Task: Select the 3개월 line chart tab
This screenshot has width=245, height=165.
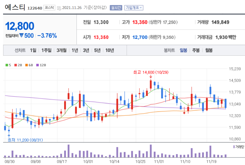Action: tap(62, 50)
